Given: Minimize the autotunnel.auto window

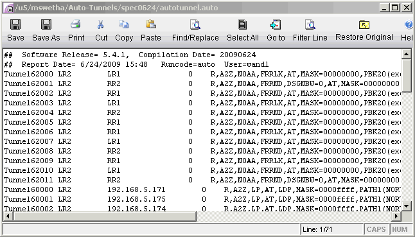Looking at the screenshot, I should (384, 8).
